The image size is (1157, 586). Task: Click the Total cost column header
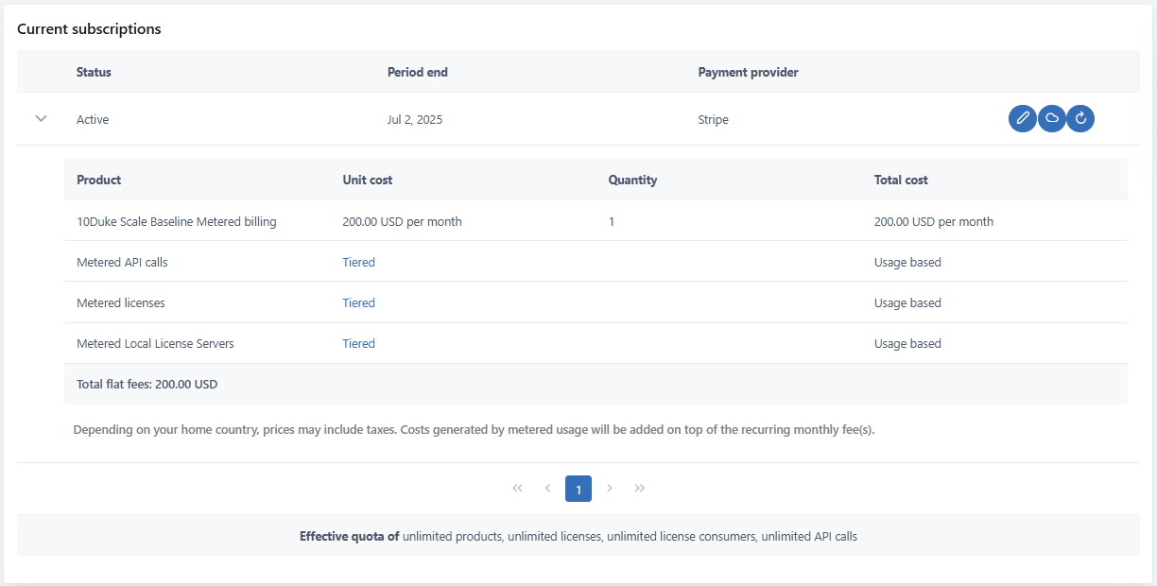coord(901,180)
